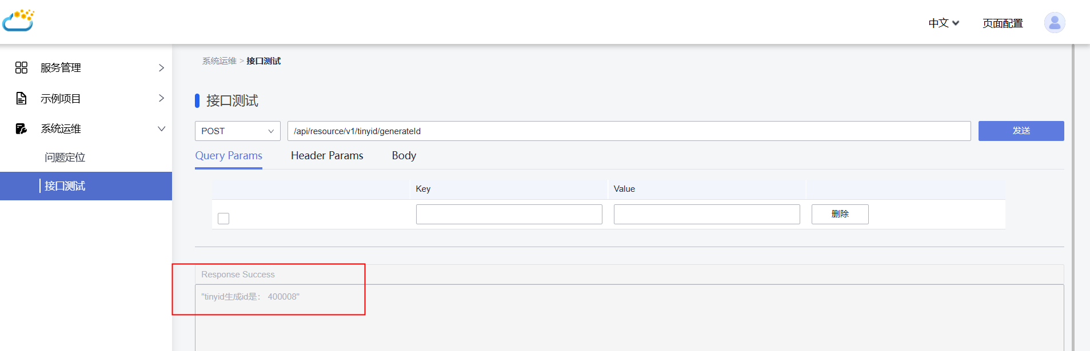
Task: Click the 系统运维 edit icon
Action: (x=21, y=128)
